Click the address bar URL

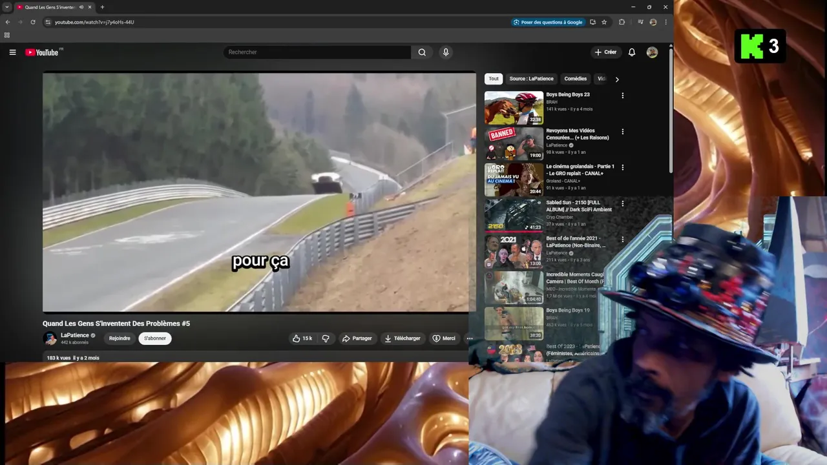pos(94,22)
